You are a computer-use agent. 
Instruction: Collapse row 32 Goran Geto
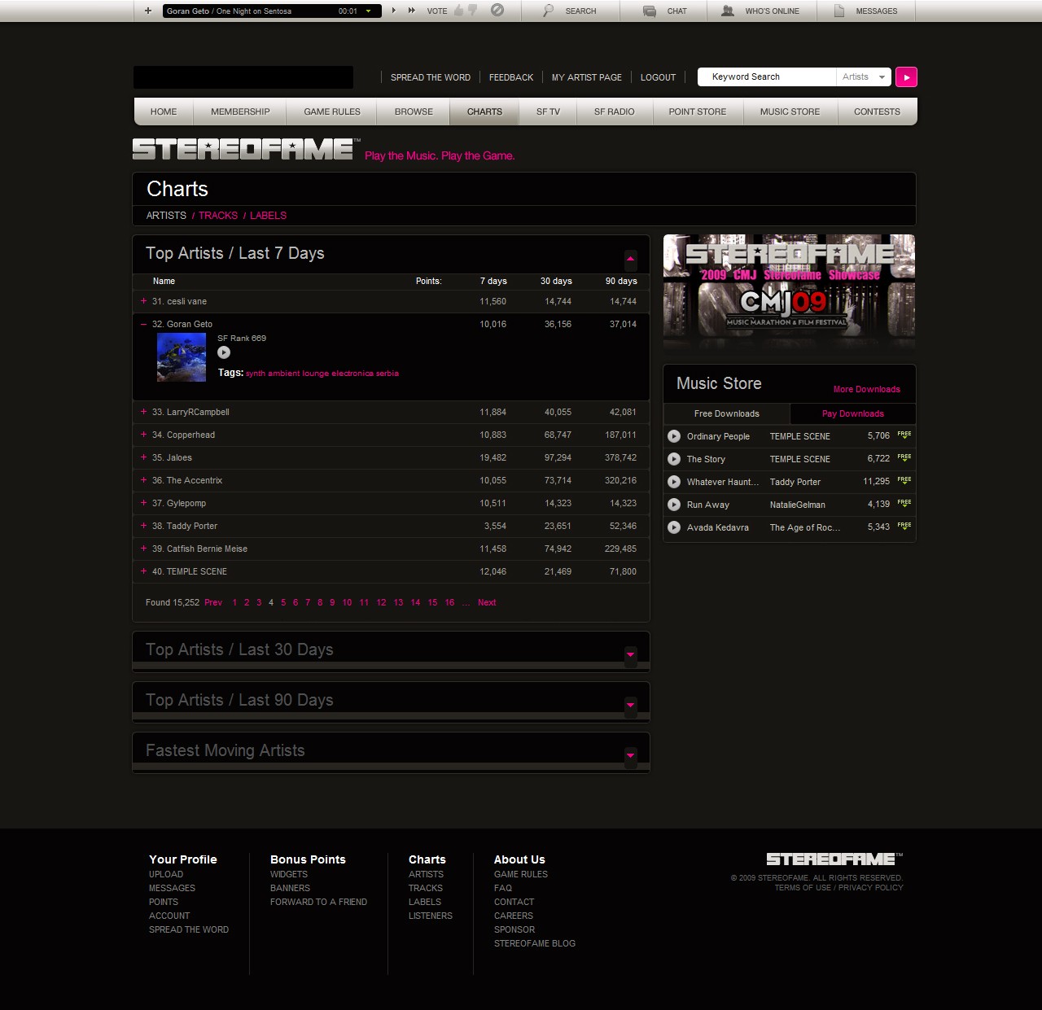144,324
